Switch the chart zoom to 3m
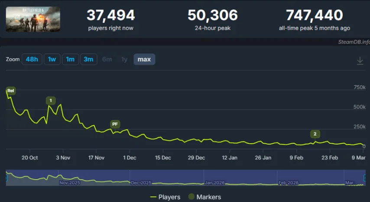The image size is (370, 202). click(x=88, y=59)
